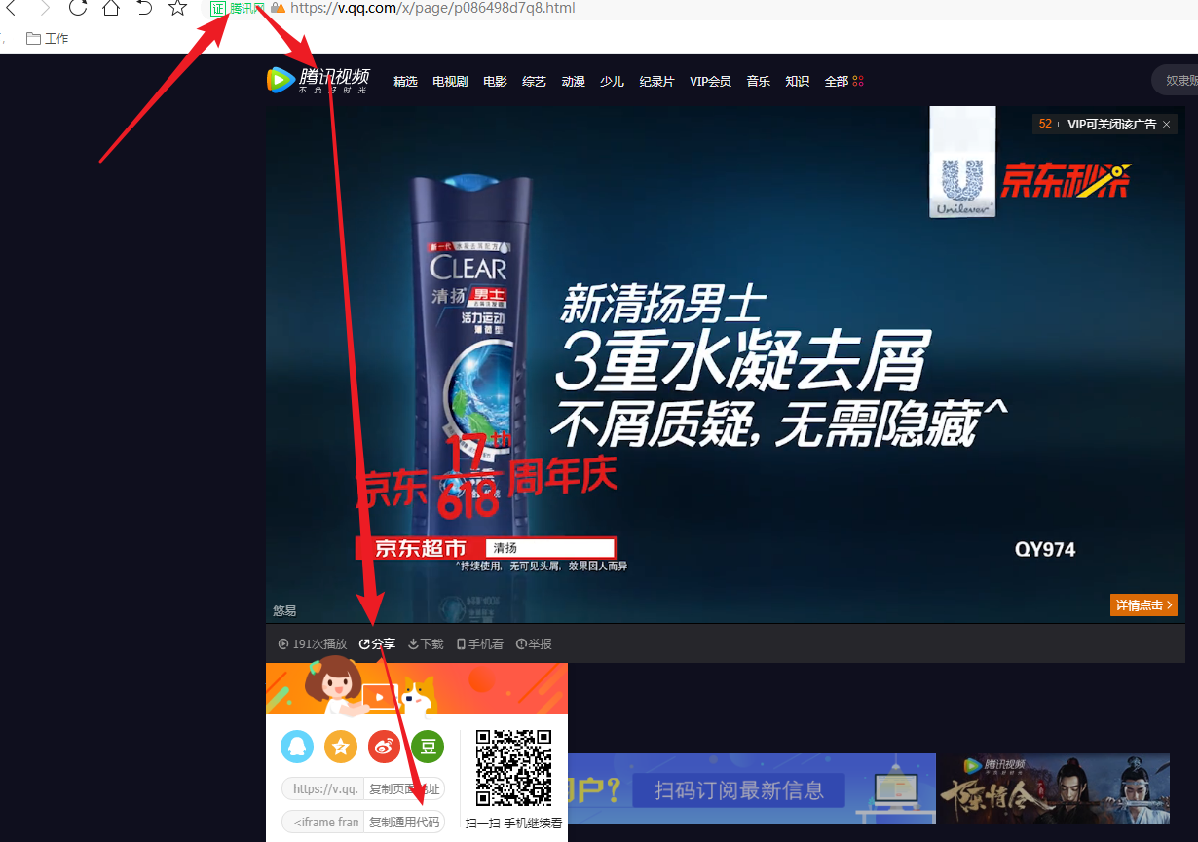Expand the 全部 categories menu

(843, 82)
